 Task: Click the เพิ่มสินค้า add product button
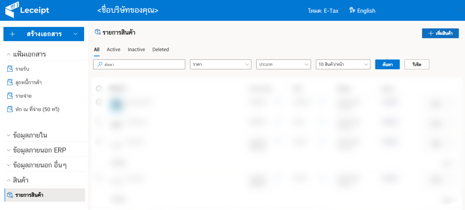[x=440, y=33]
